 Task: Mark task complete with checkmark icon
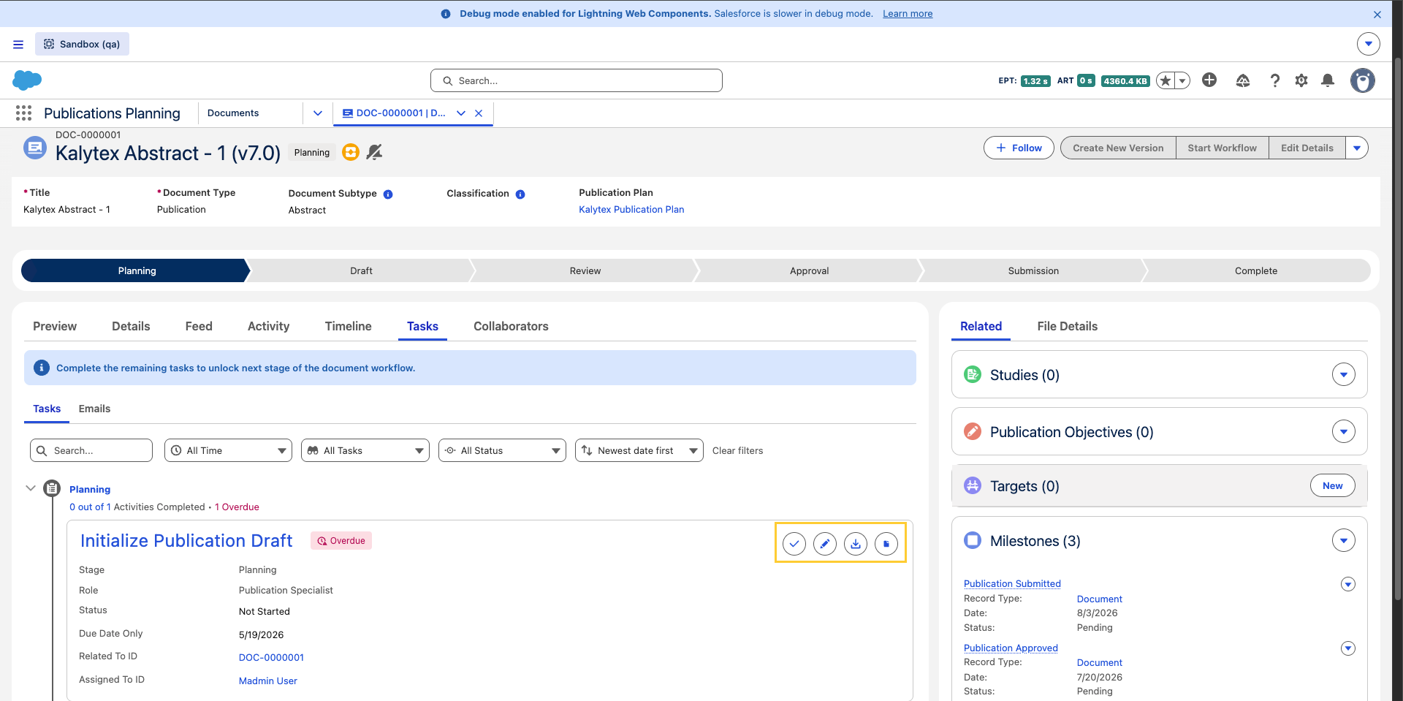click(794, 544)
